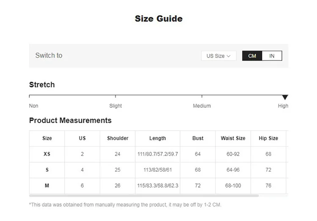Select the XS size row cell
Image resolution: width=317 pixels, height=221 pixels.
[x=47, y=154]
